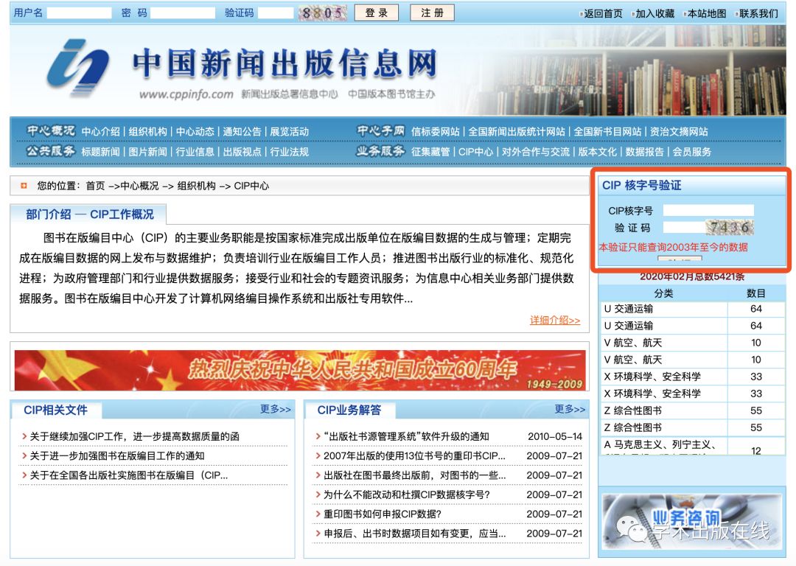Open 全国新闻出版统计网站 link
The width and height of the screenshot is (796, 566).
(x=516, y=131)
